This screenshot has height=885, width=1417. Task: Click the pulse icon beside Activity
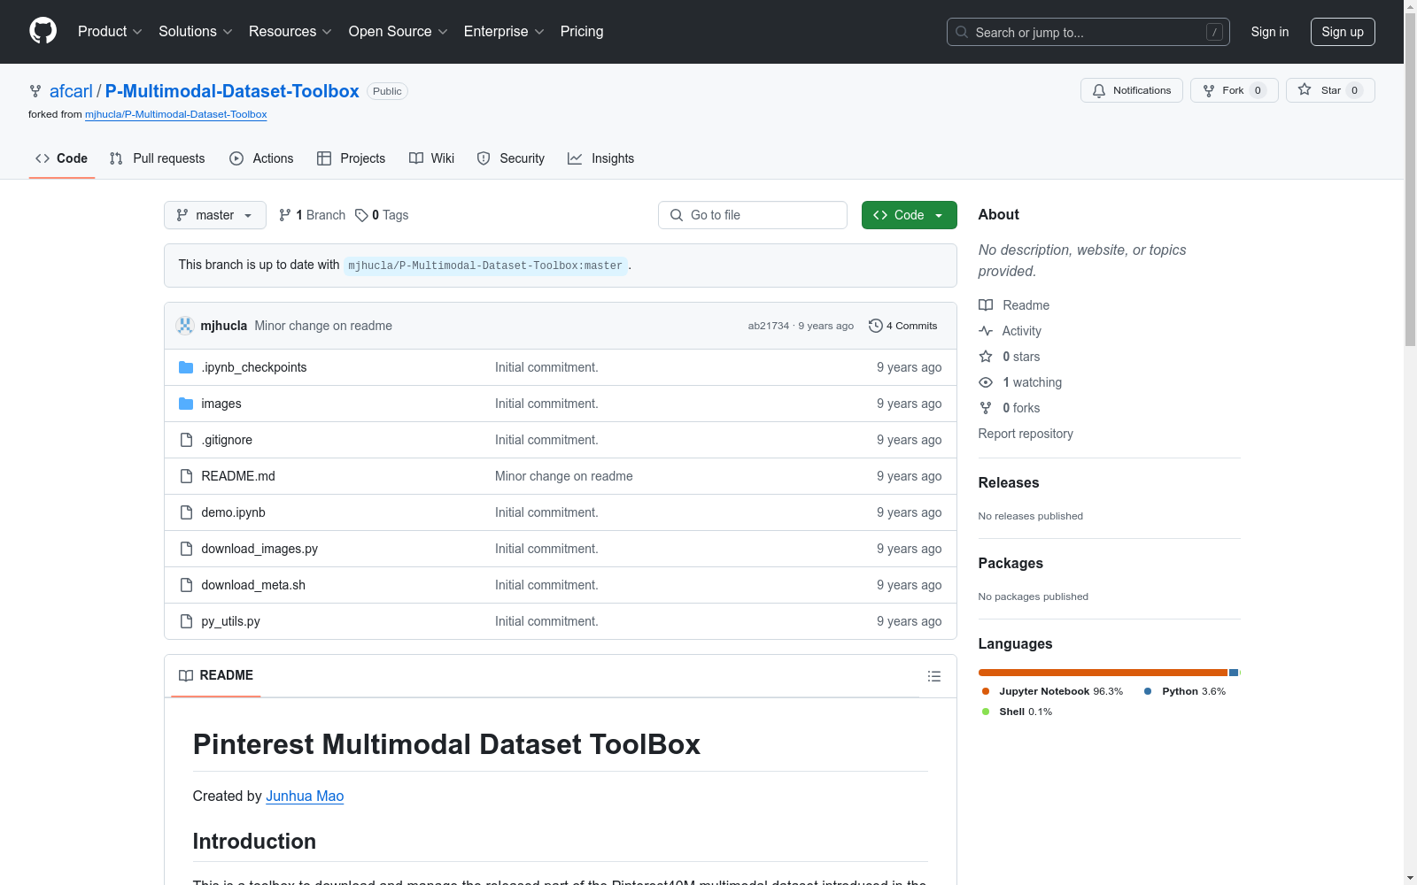pyautogui.click(x=986, y=331)
